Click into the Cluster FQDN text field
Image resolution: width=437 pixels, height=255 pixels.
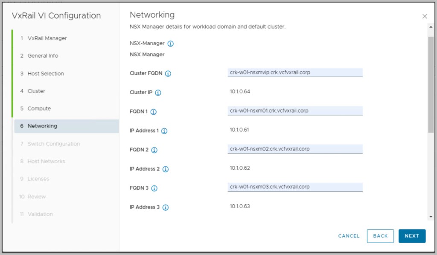coord(295,72)
